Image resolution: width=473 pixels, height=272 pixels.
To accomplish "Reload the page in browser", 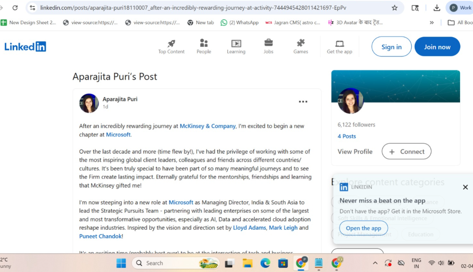I will (x=15, y=8).
